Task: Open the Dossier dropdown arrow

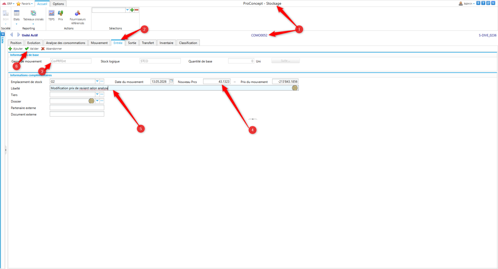Action: click(x=97, y=101)
